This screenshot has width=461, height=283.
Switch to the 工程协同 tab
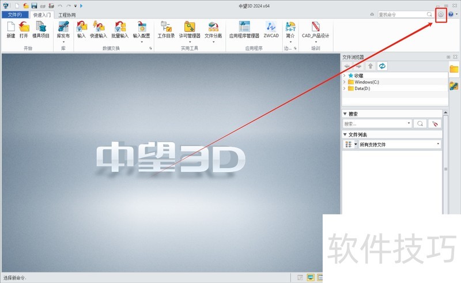[67, 15]
